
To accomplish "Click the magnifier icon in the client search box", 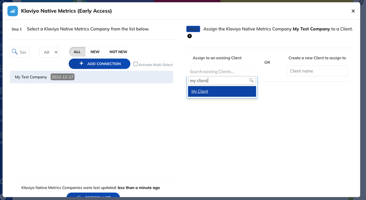I will coord(251,80).
